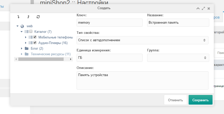Viewport: 224px width, 114px height.
Task: Expand the Мобильные телефоны tree node
Action: (26, 37)
